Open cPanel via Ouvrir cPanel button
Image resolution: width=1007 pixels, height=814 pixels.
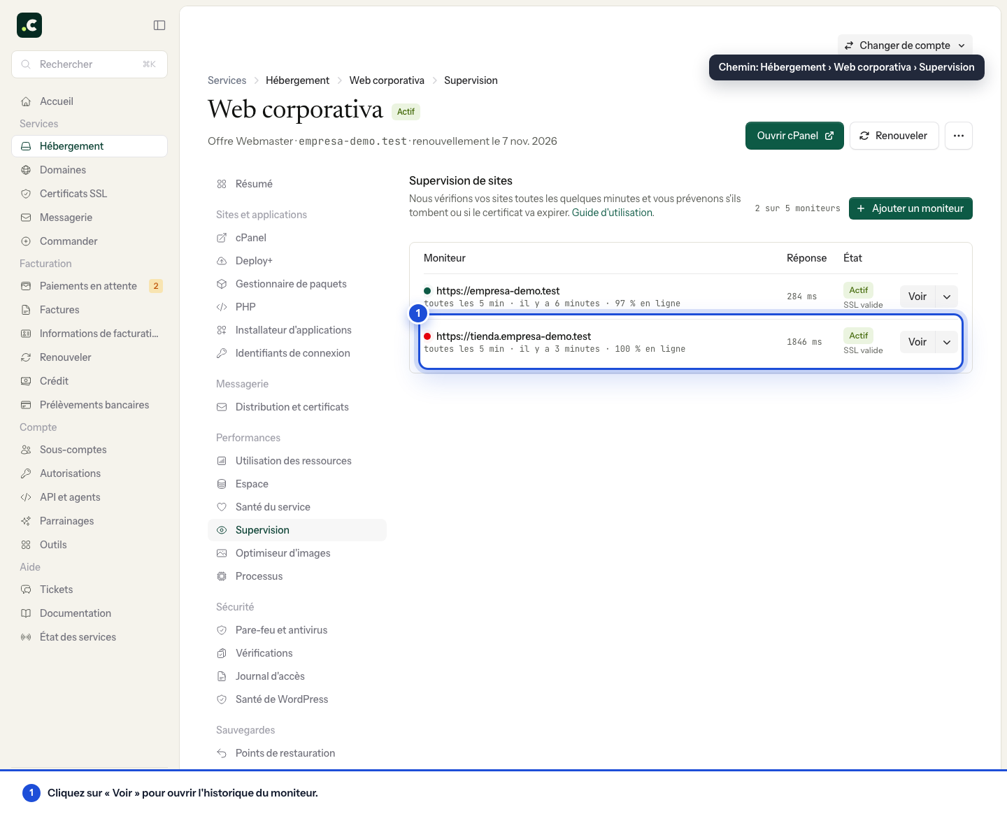(794, 136)
